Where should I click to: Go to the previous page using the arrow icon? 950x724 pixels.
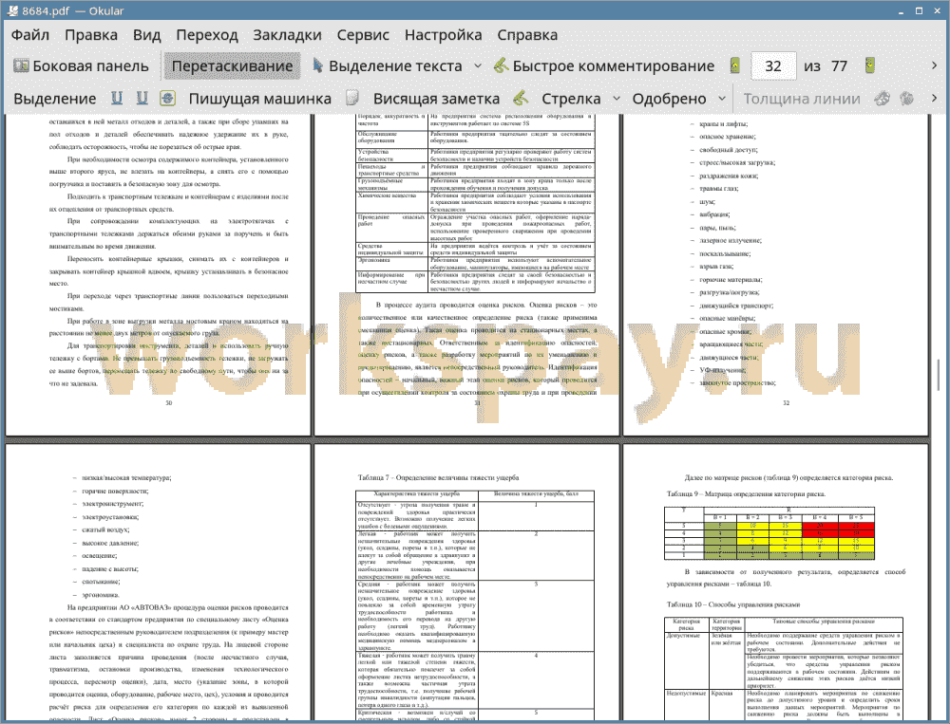coord(735,65)
